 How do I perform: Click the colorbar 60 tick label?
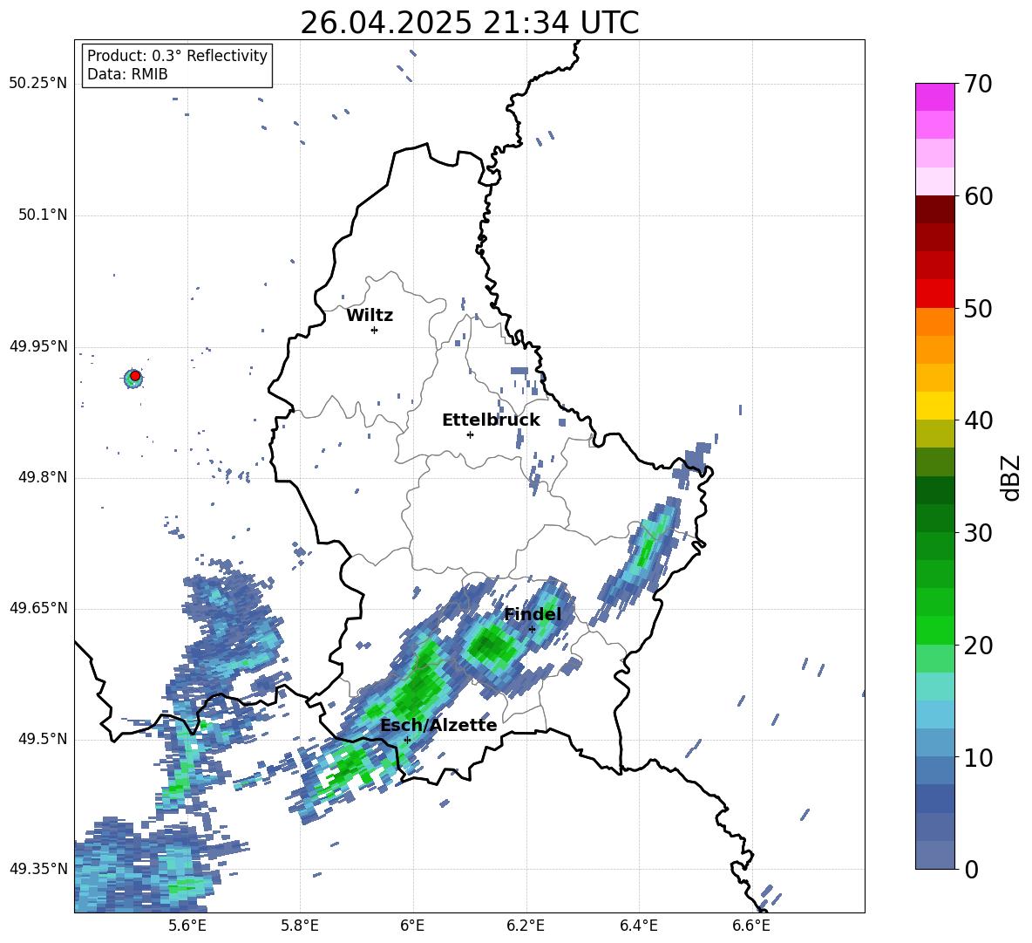(x=978, y=196)
